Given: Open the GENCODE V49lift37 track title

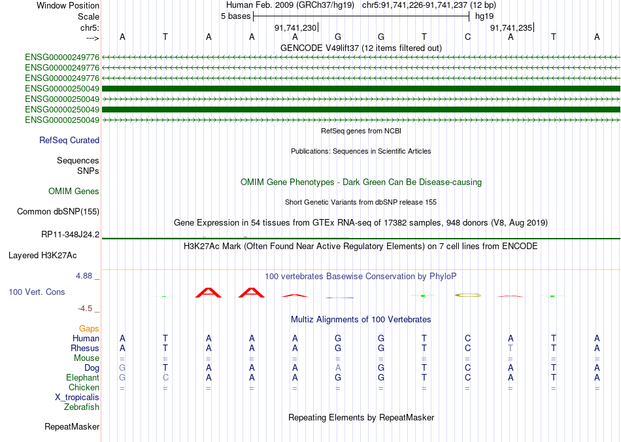Looking at the screenshot, I should coord(361,48).
